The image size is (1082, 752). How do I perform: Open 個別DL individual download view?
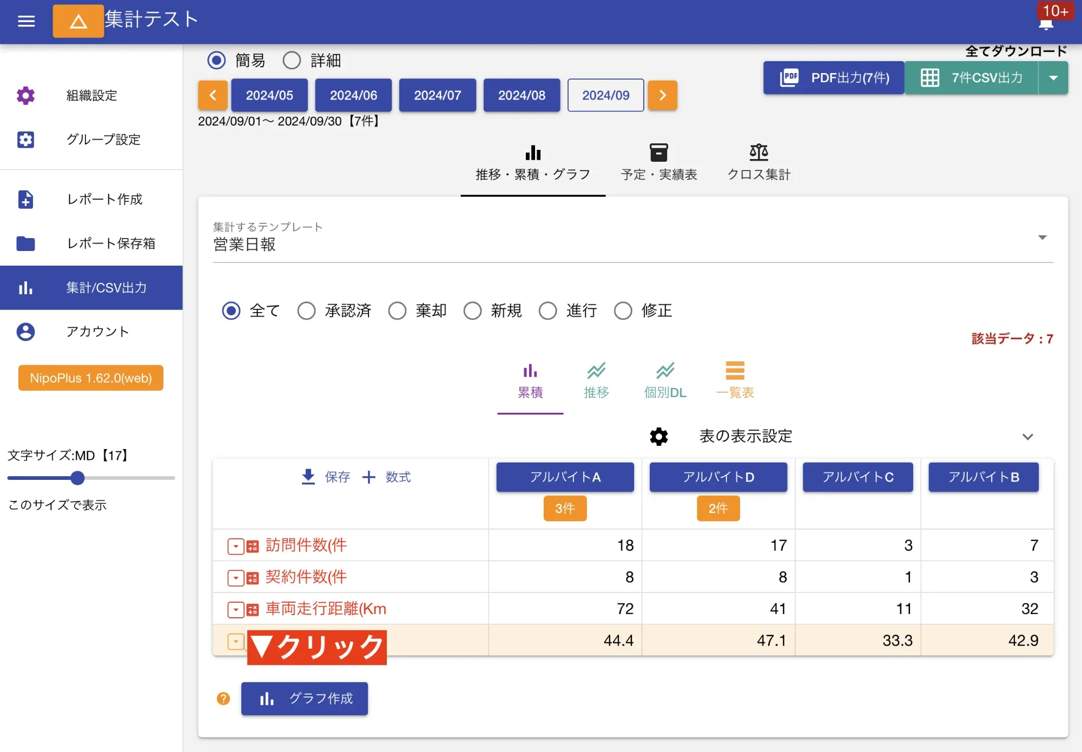point(665,381)
